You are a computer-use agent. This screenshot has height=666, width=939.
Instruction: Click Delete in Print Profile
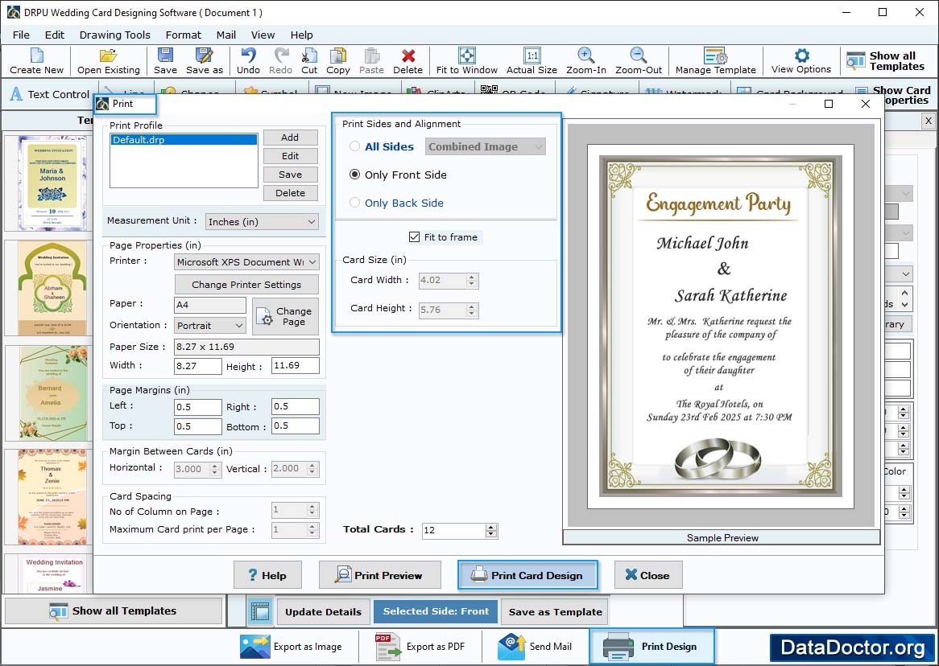291,193
